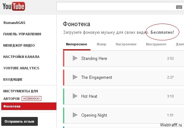Open the Настроение tab
The image size is (184, 128).
click(x=126, y=44)
